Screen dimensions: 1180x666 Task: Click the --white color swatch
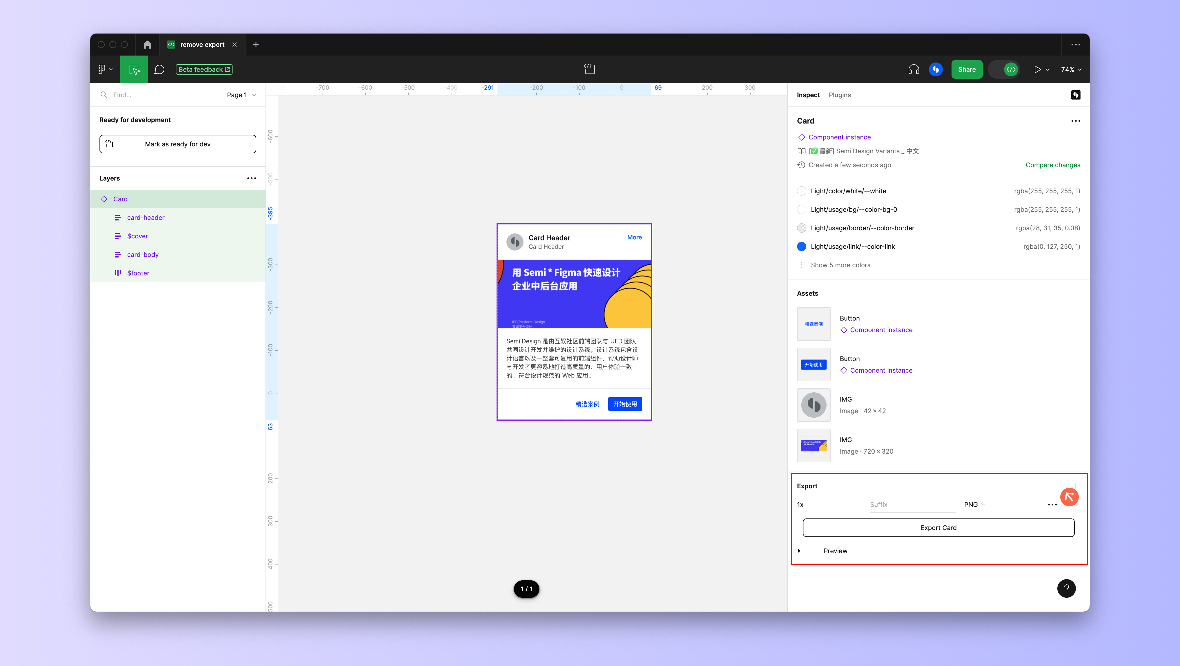[x=802, y=191]
